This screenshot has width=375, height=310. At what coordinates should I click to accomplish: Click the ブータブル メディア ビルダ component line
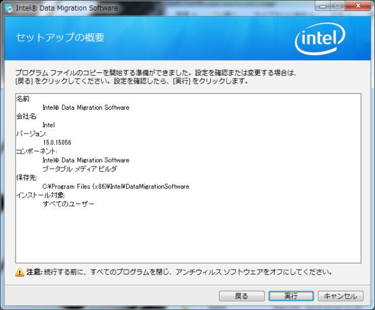(x=79, y=169)
